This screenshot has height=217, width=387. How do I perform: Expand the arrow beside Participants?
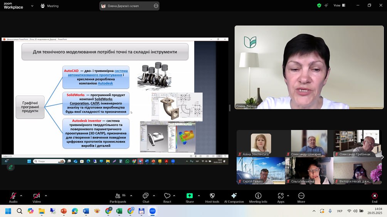click(131, 196)
